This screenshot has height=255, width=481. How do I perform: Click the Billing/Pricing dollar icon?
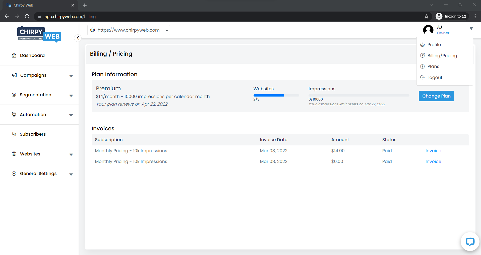(423, 55)
